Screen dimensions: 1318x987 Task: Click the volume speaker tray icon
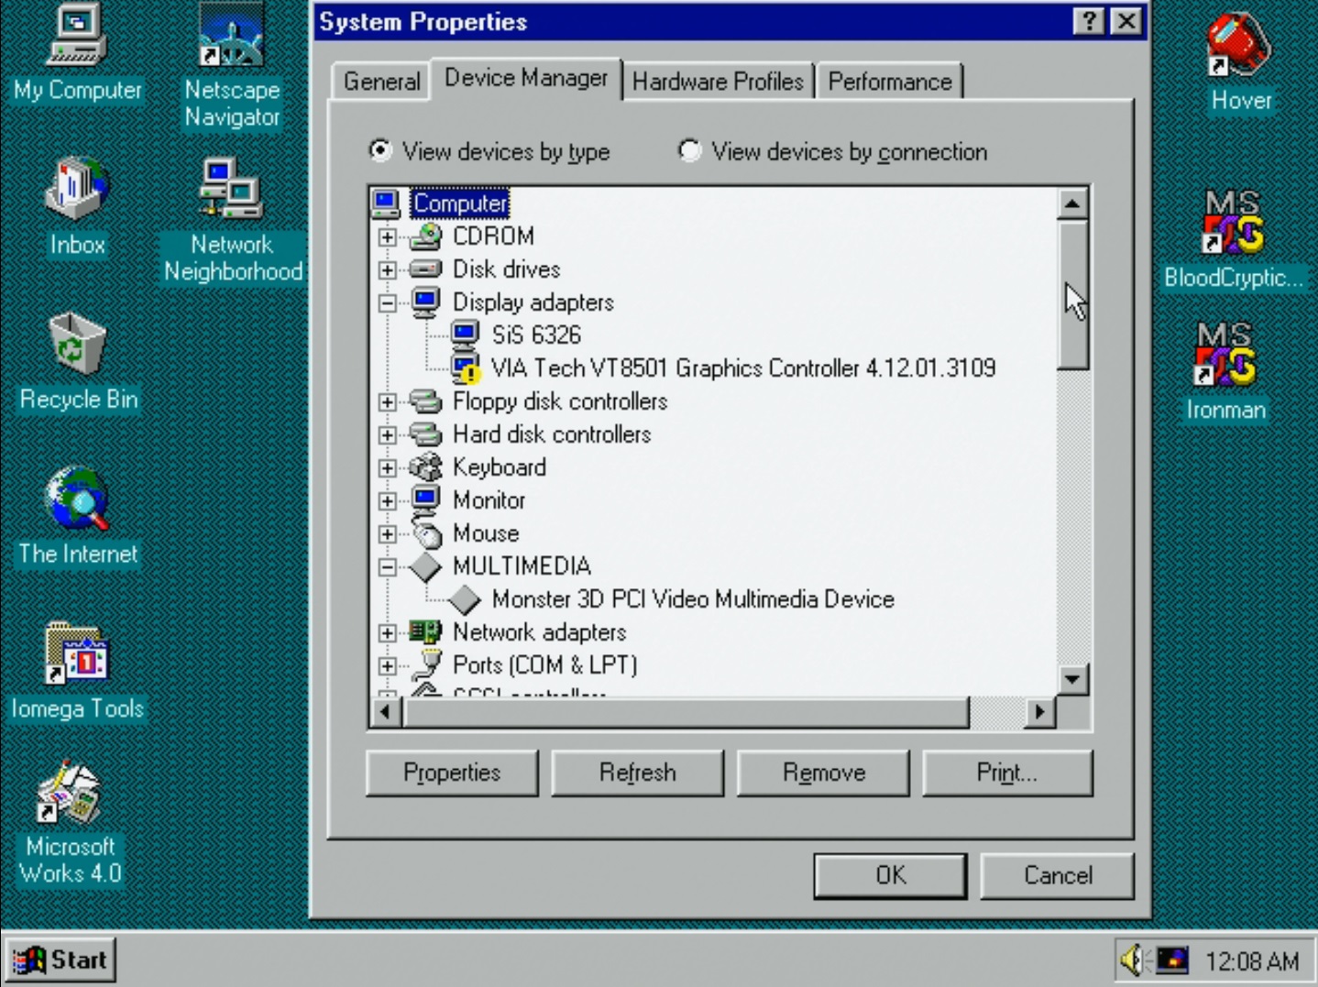(1134, 960)
